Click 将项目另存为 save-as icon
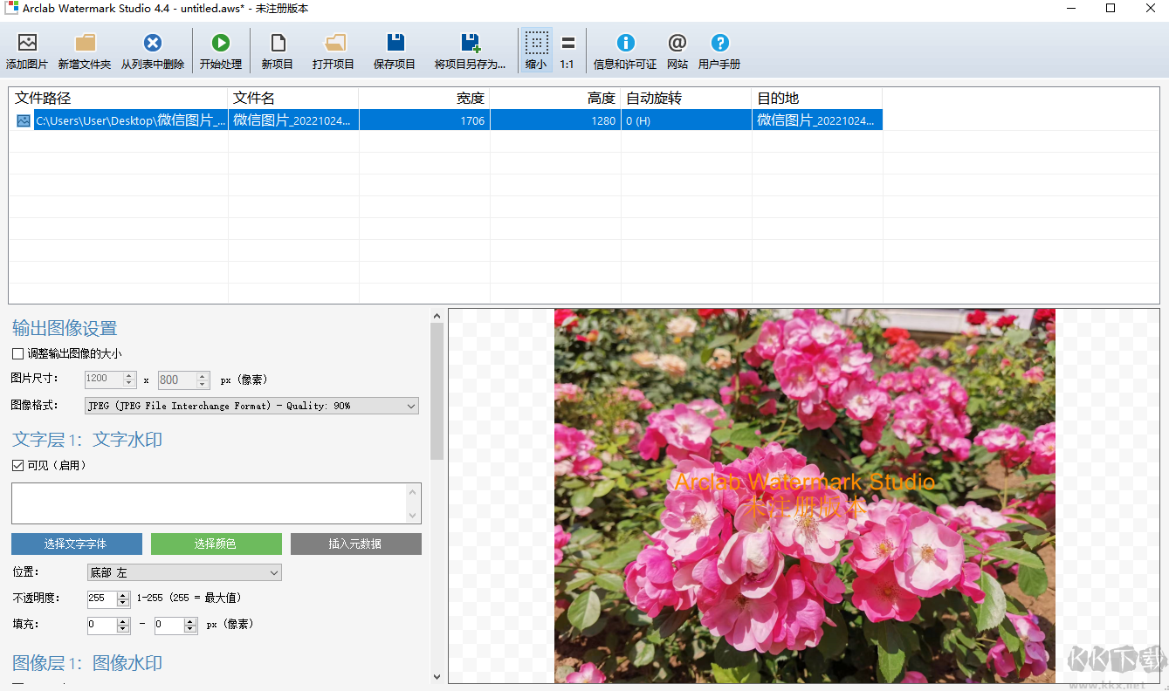 tap(471, 44)
